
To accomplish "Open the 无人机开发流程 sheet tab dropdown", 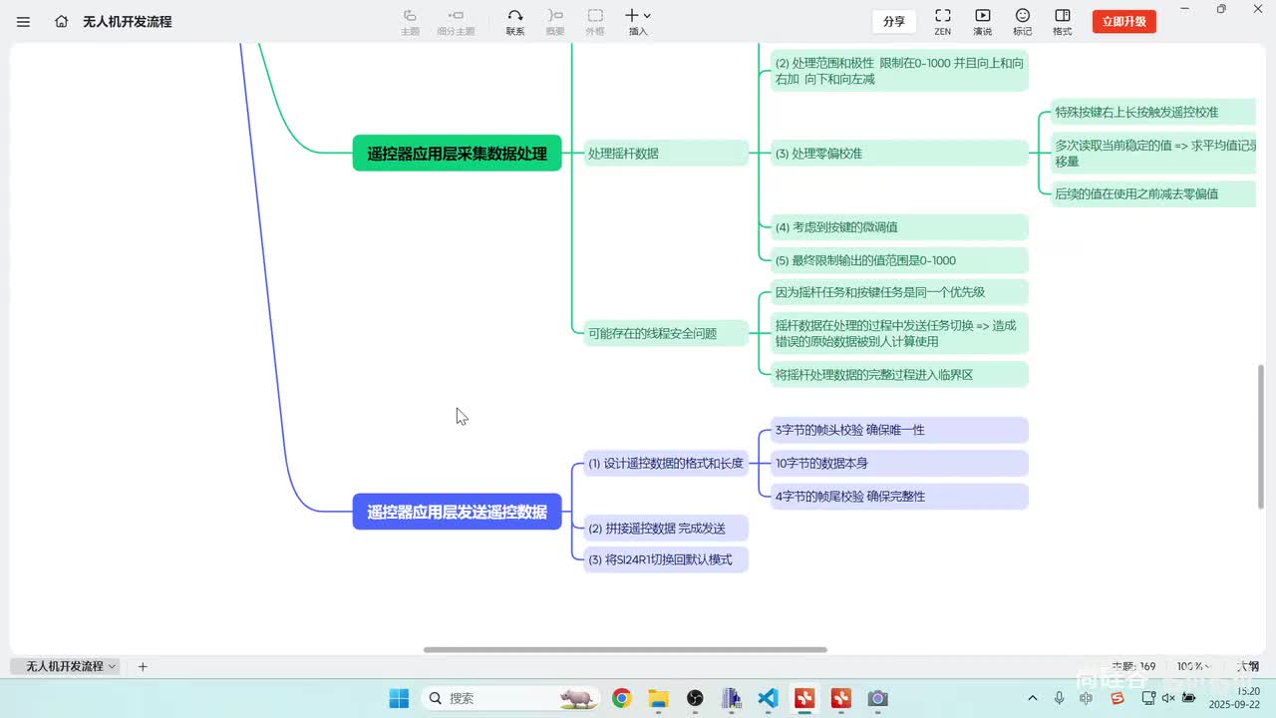I will (x=112, y=666).
